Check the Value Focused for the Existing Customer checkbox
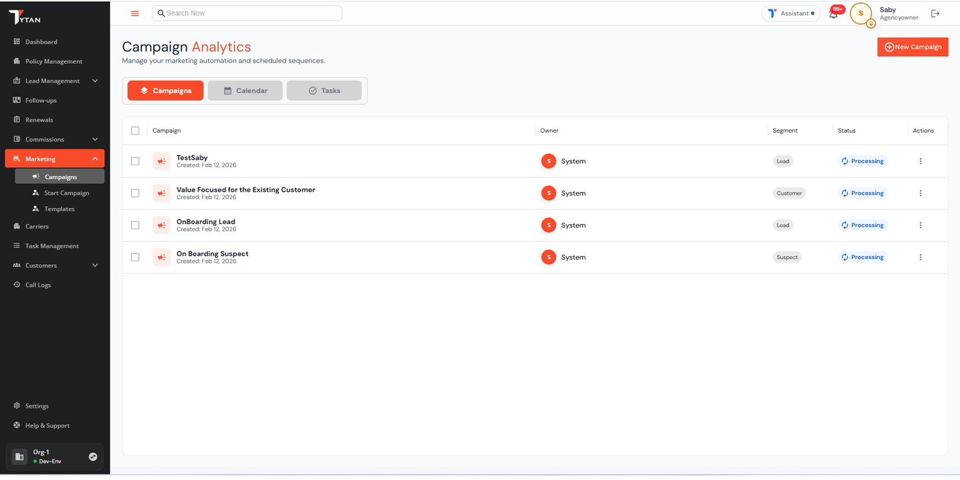Viewport: 960px width, 480px height. pos(135,193)
